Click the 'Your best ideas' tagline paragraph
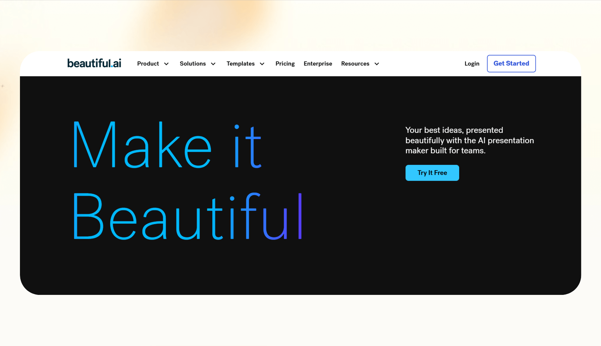This screenshot has height=346, width=601. [469, 140]
